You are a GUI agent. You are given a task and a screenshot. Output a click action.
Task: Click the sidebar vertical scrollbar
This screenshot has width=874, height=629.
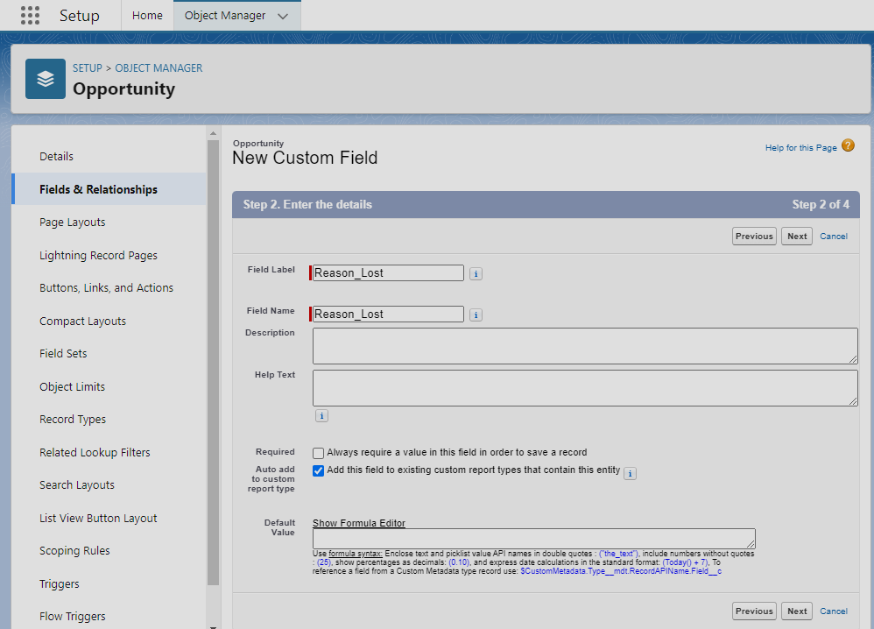click(213, 363)
